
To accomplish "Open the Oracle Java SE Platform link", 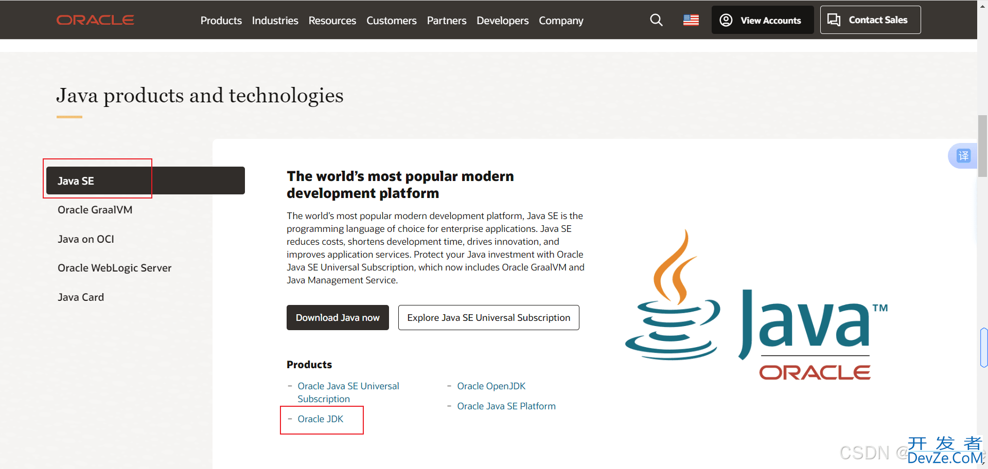I will pyautogui.click(x=506, y=406).
